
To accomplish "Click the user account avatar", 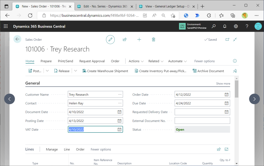I will tap(258, 26).
